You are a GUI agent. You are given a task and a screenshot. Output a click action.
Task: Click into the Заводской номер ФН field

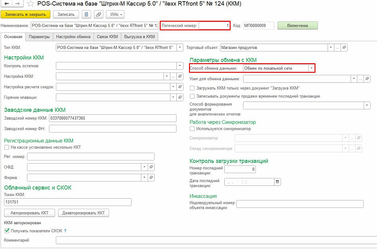click(113, 129)
